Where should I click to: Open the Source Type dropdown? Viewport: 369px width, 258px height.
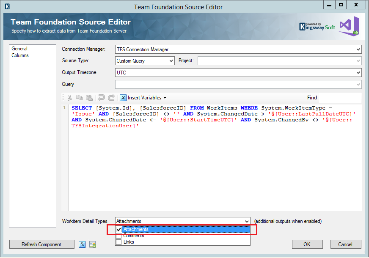click(x=171, y=60)
